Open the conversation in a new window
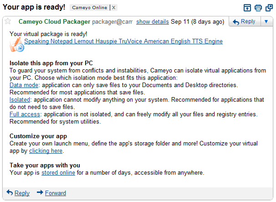 point(269,8)
